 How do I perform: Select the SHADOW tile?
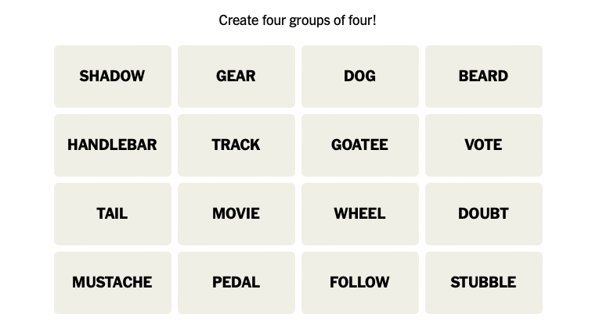pyautogui.click(x=113, y=77)
